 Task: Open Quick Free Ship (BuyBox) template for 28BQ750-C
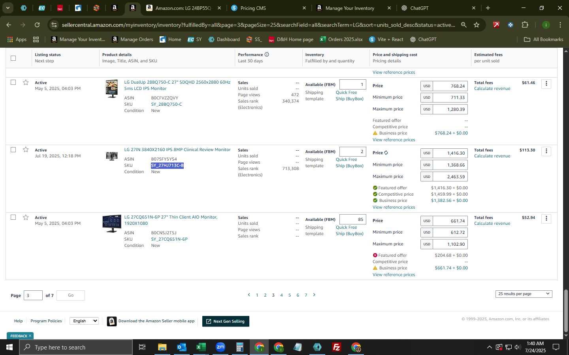pyautogui.click(x=349, y=95)
